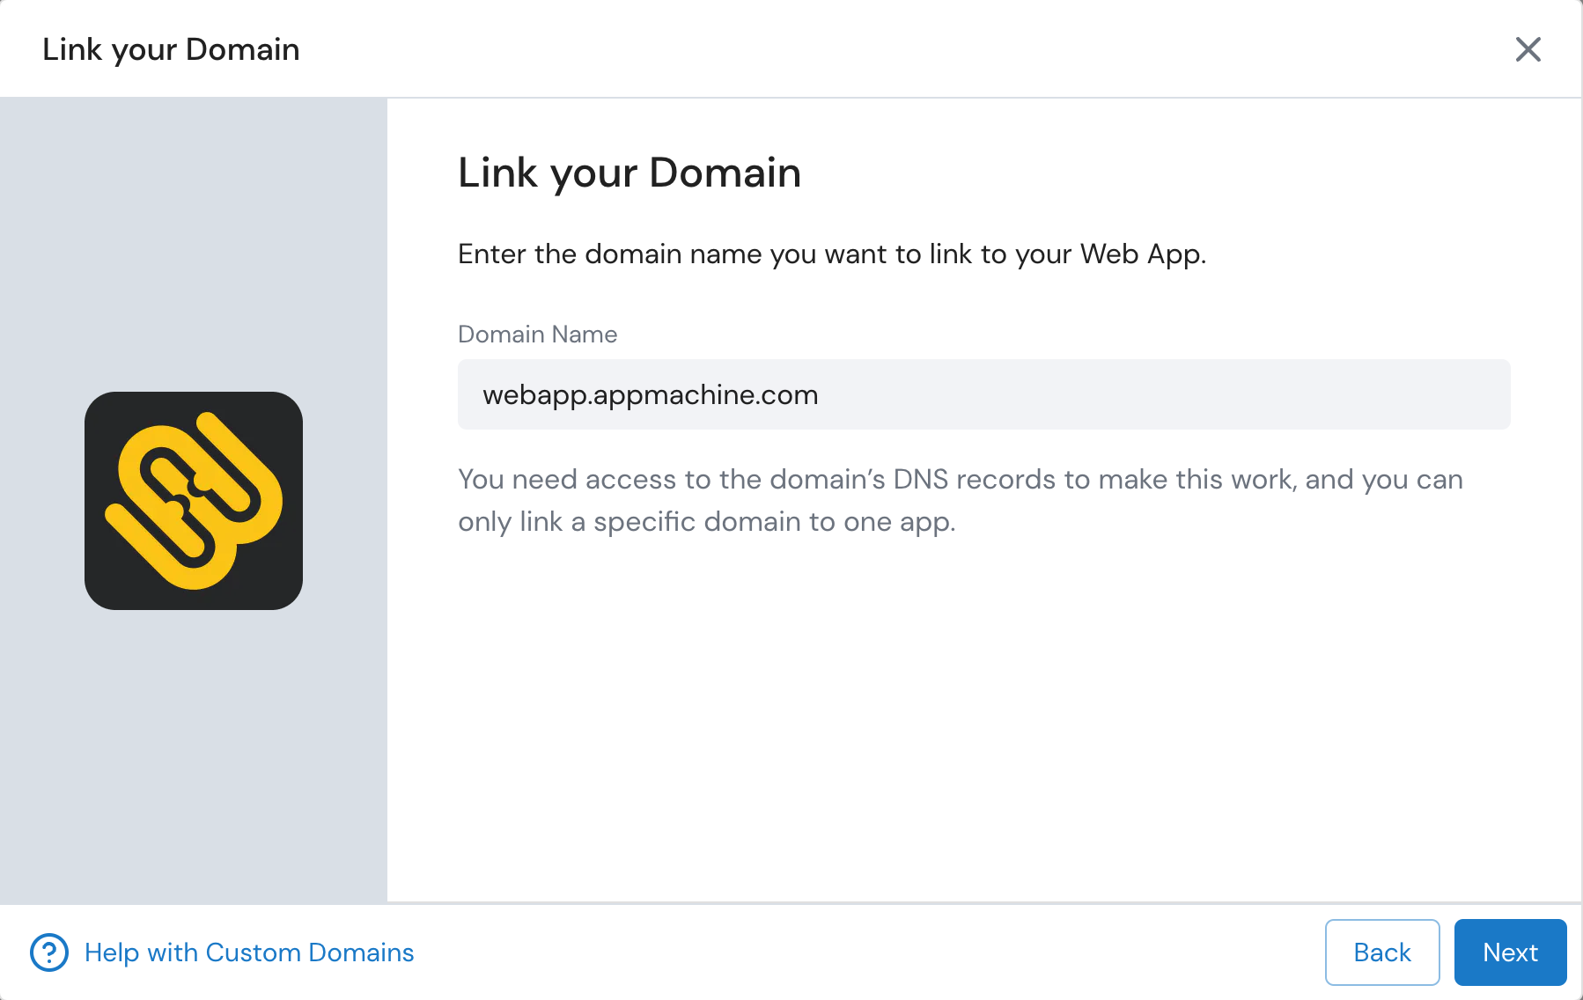Click the dialog title in header bar

171,49
